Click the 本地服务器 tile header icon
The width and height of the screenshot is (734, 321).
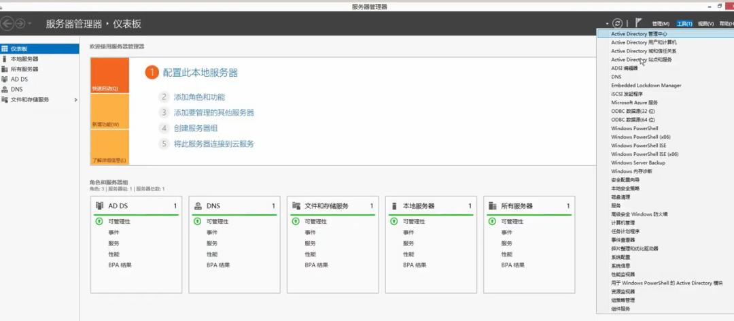(x=394, y=206)
